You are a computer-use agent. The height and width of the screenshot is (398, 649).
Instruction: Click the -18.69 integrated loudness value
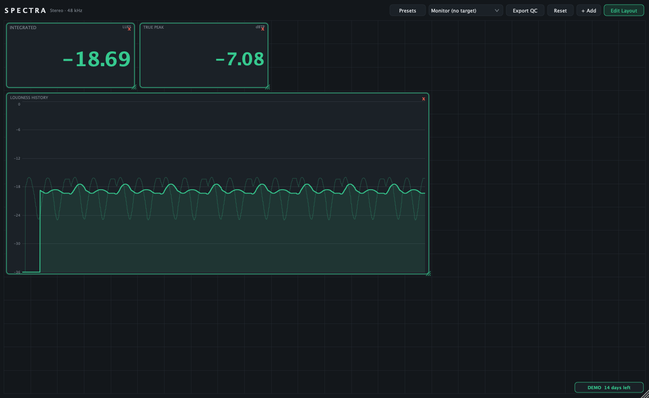point(96,59)
